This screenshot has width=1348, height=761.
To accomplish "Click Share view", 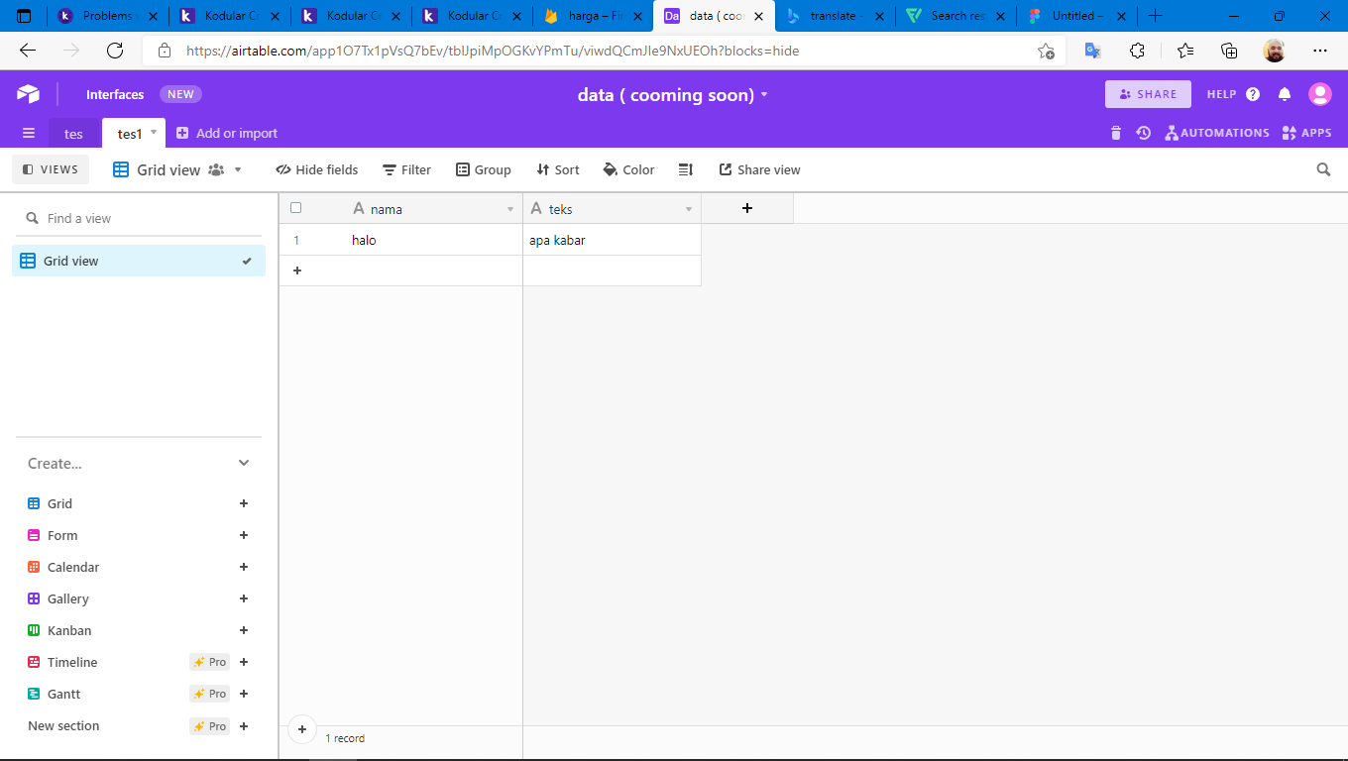I will [759, 169].
